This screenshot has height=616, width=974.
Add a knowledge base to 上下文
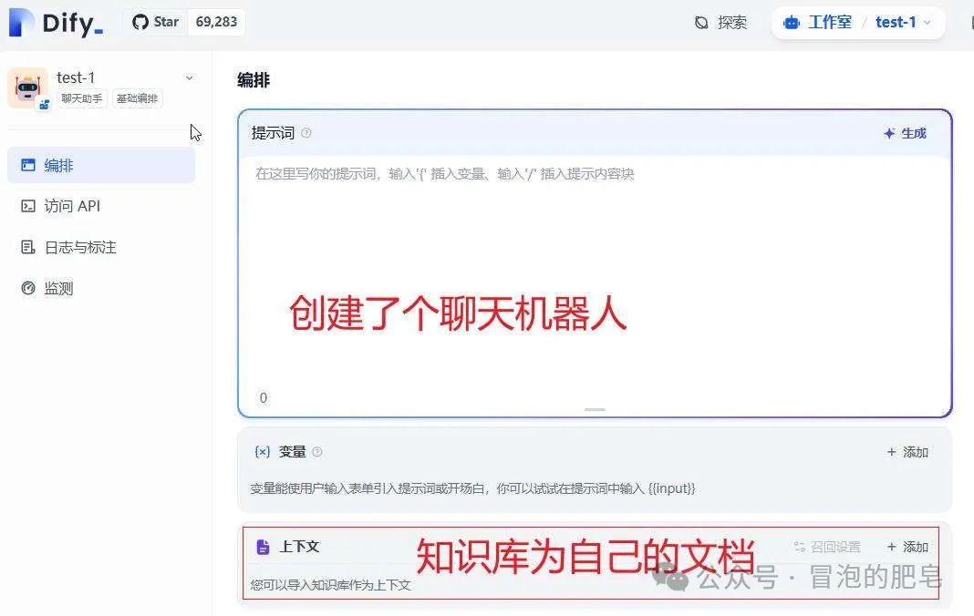click(907, 547)
